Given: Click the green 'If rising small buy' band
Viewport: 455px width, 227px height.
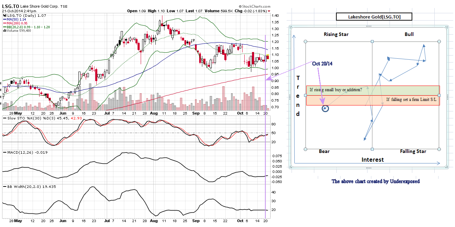Looking at the screenshot, I should (373, 90).
